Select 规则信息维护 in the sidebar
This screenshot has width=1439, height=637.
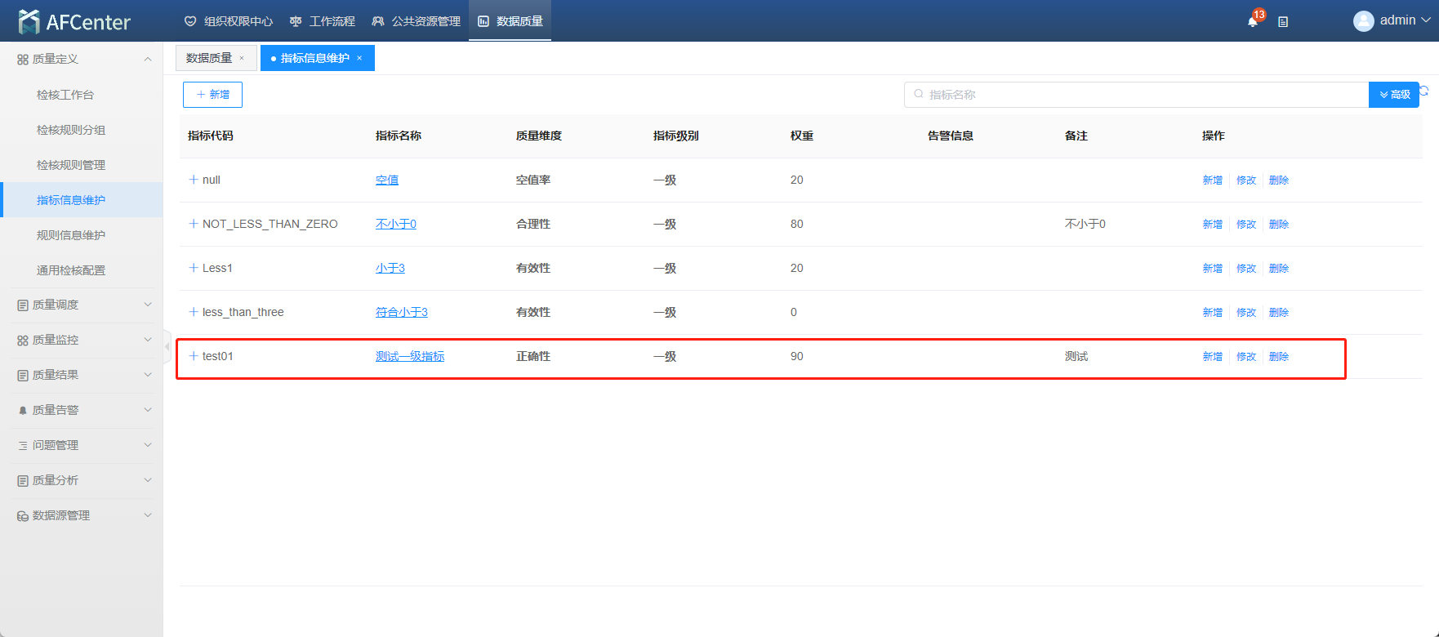pyautogui.click(x=71, y=235)
